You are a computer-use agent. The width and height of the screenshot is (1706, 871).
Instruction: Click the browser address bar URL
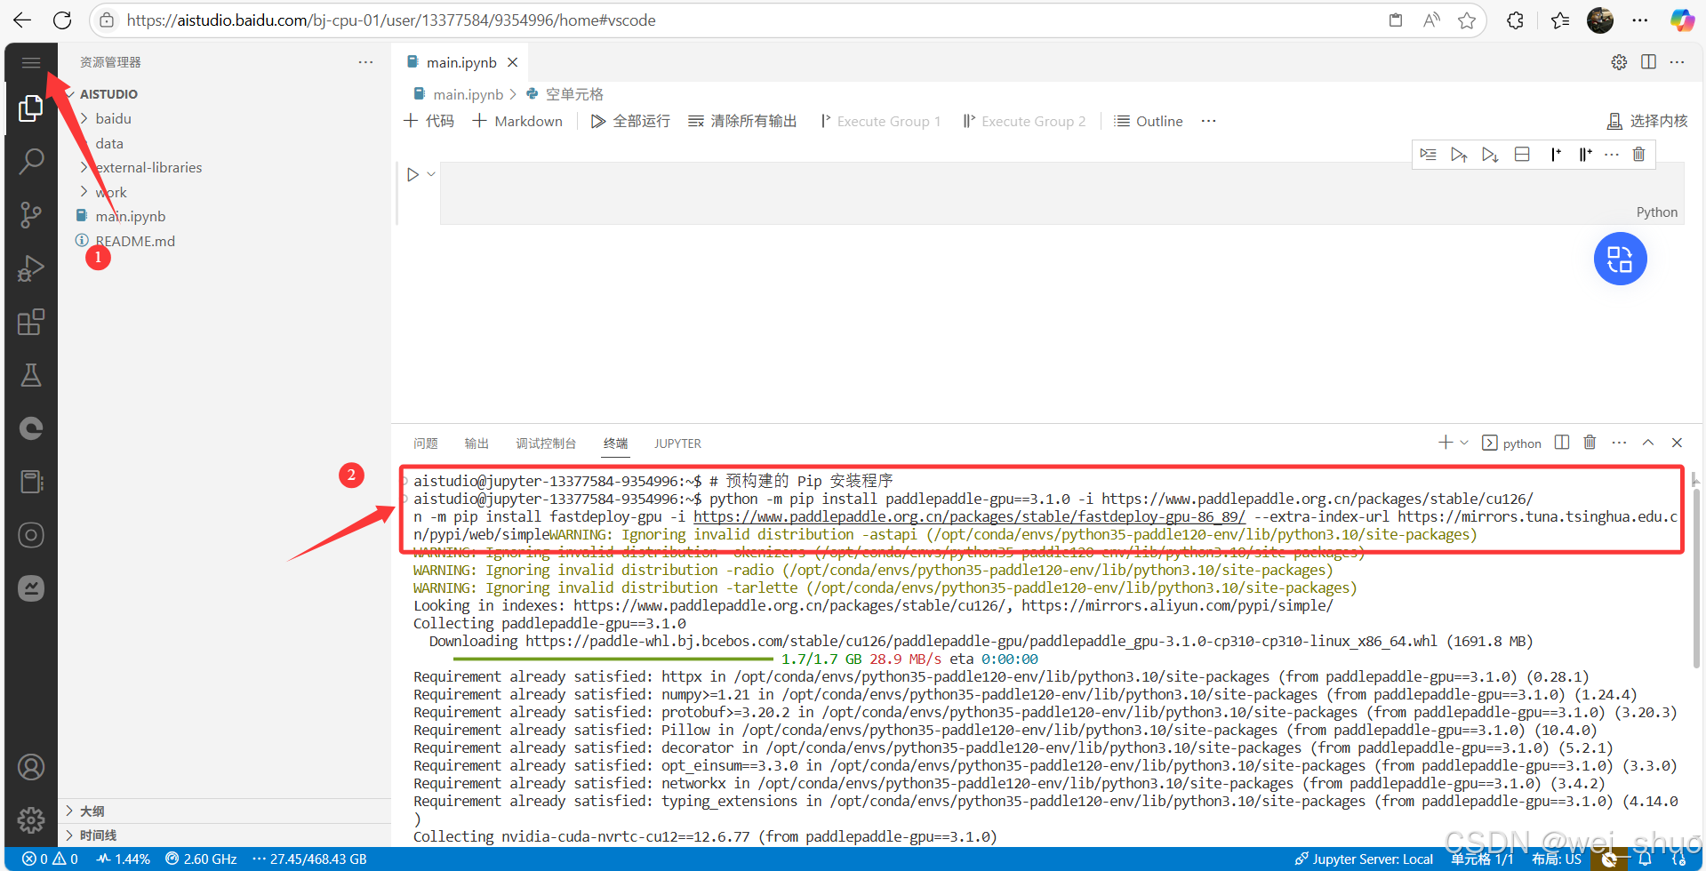coord(391,20)
